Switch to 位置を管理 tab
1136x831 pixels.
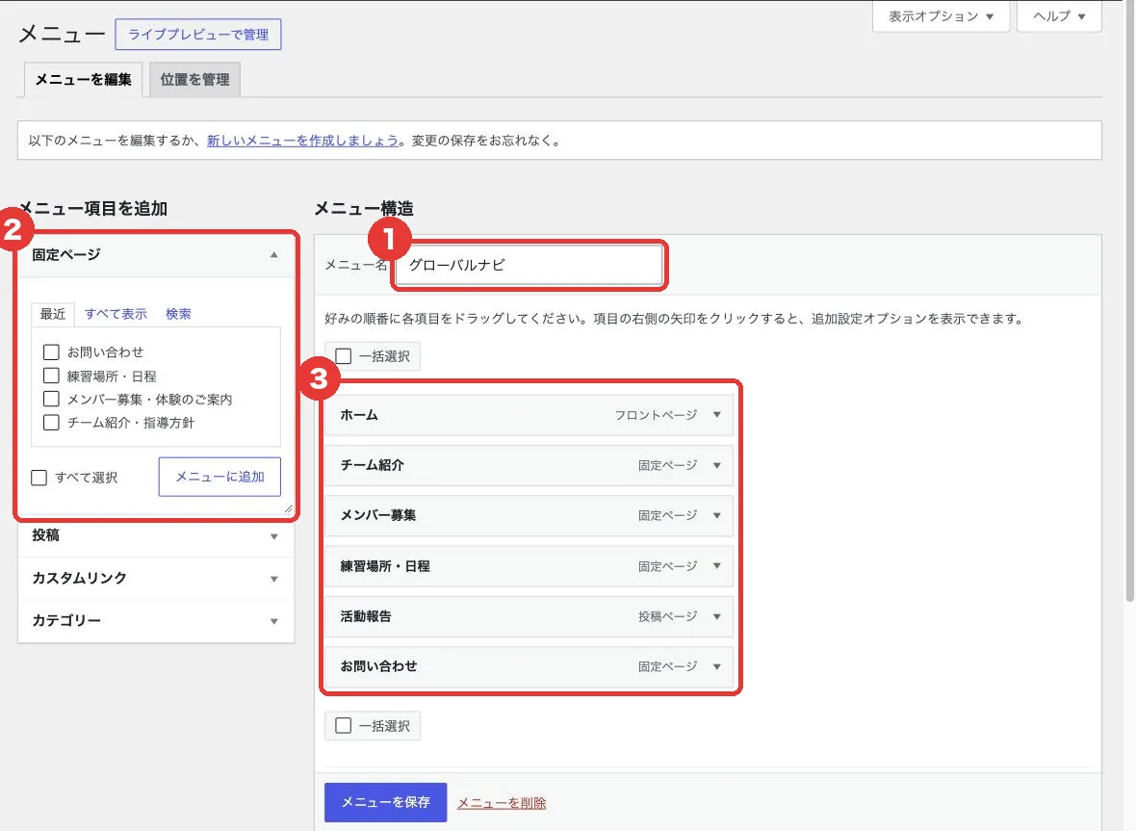[194, 80]
